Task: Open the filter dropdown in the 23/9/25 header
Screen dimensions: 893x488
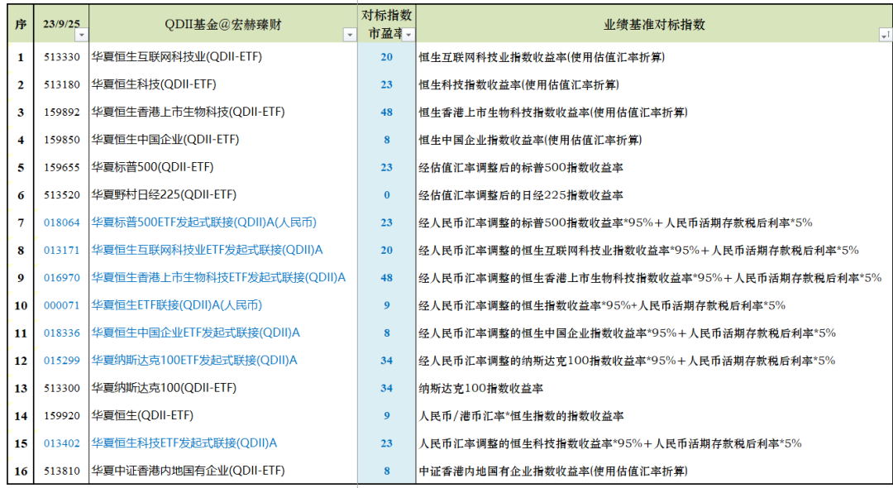Action: click(x=81, y=36)
